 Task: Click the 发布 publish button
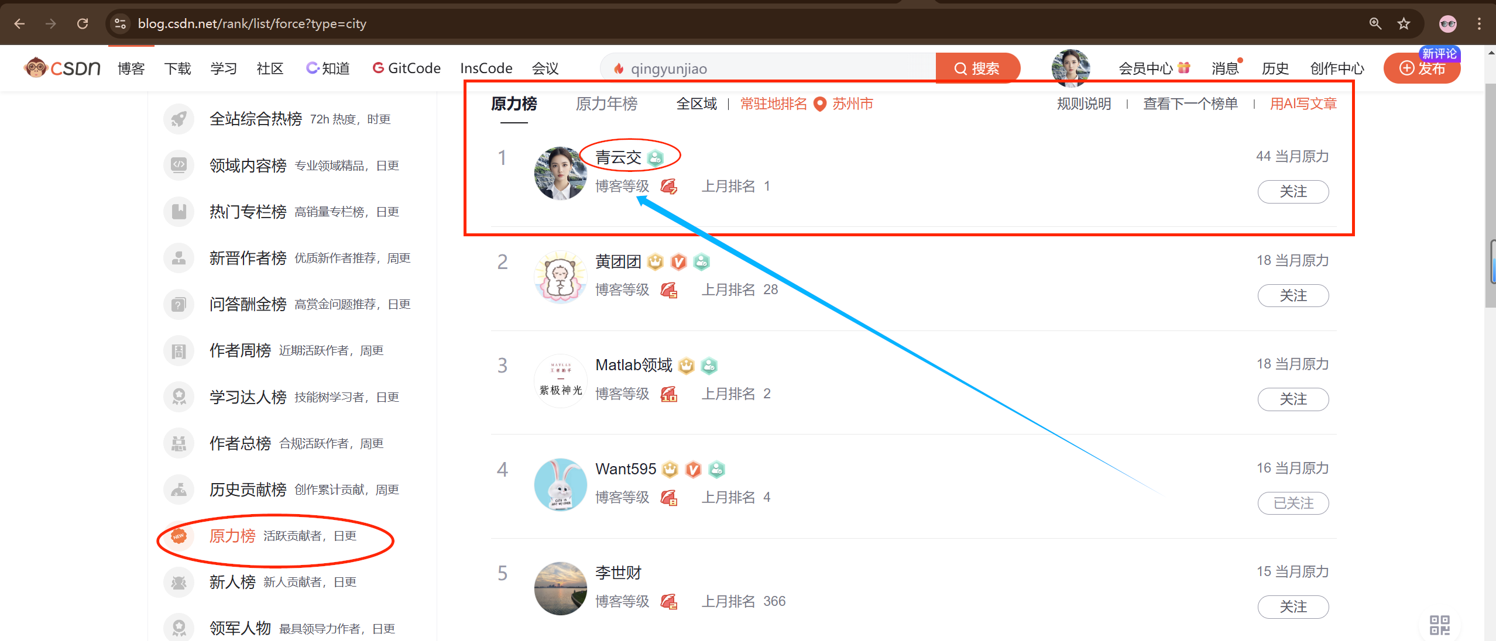click(1422, 68)
